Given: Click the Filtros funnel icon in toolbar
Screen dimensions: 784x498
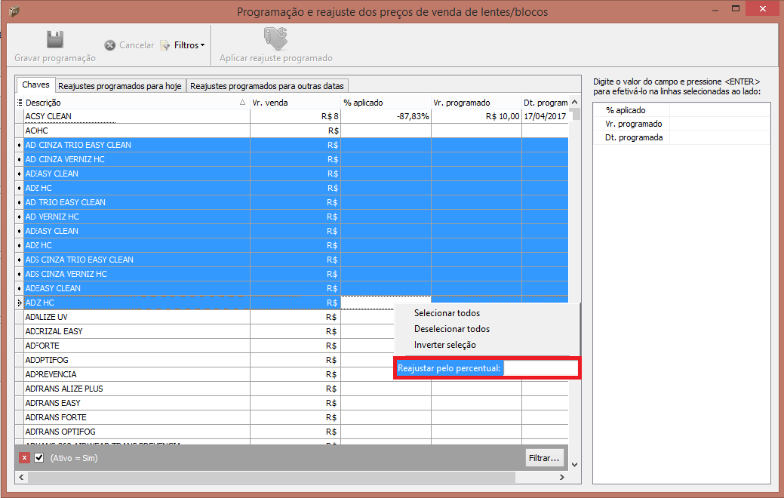Looking at the screenshot, I should [x=165, y=45].
